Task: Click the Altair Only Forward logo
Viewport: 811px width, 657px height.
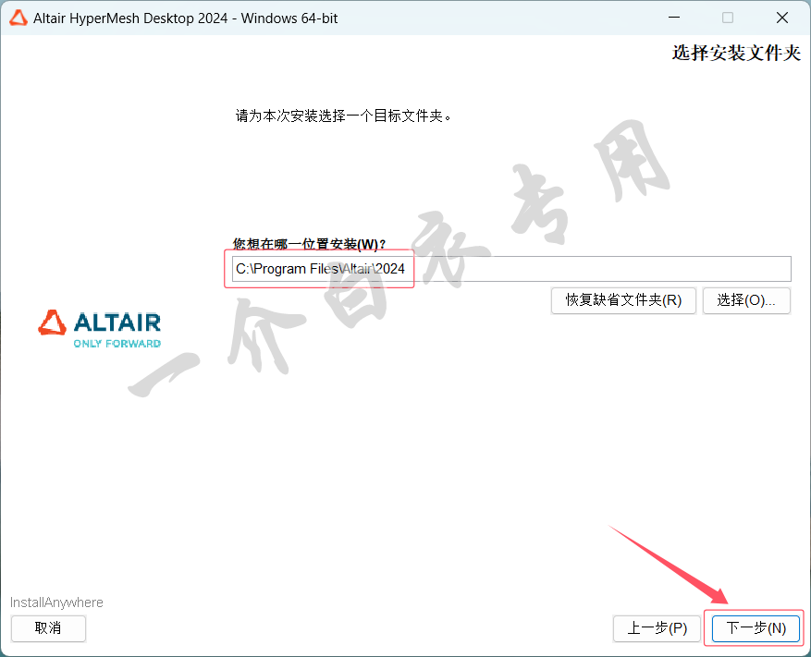Action: coord(99,329)
